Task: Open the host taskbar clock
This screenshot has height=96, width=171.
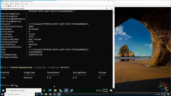Action: (x=163, y=94)
